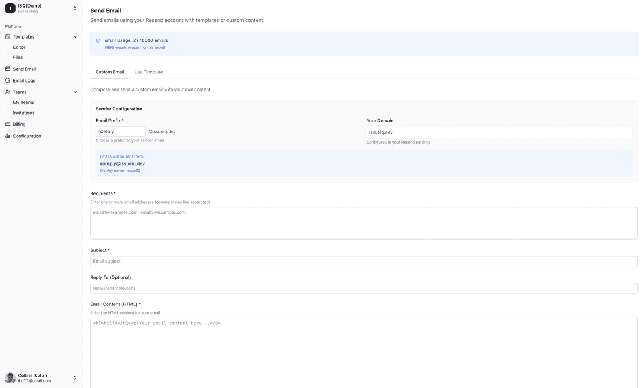
Task: Open Billing via its sidebar icon
Action: (x=8, y=124)
